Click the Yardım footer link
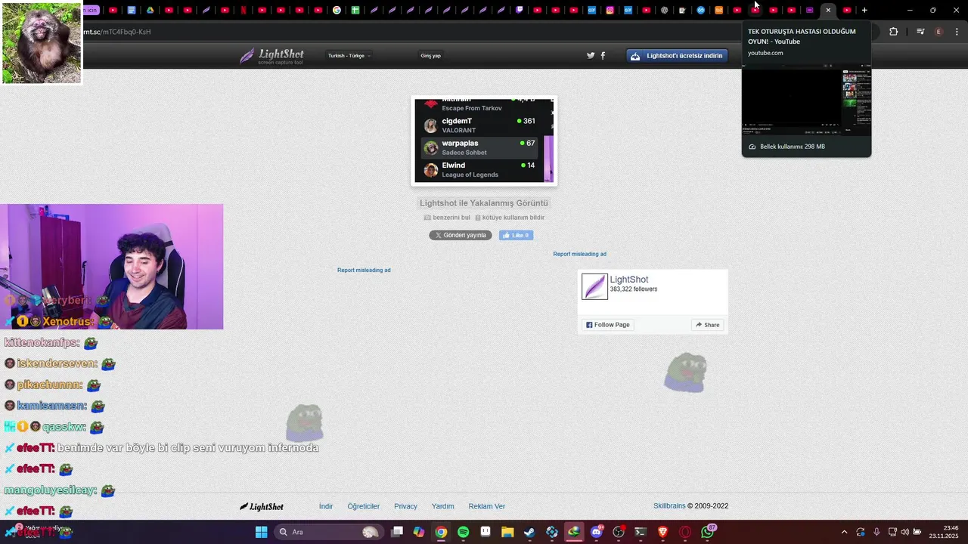This screenshot has height=544, width=968. [x=442, y=506]
